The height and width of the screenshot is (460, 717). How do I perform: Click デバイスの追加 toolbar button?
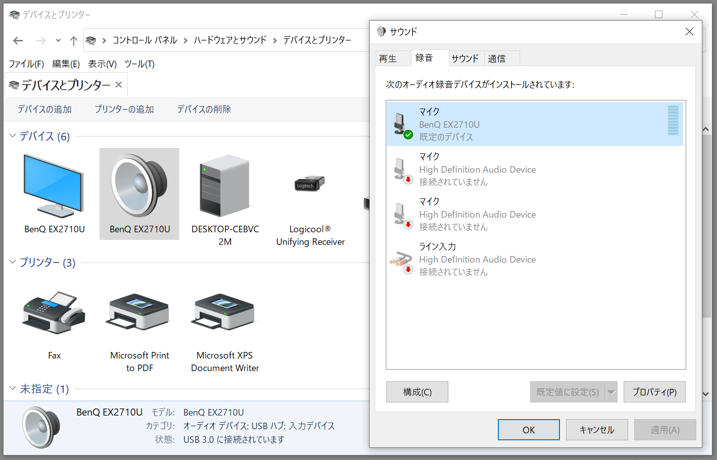[x=44, y=109]
